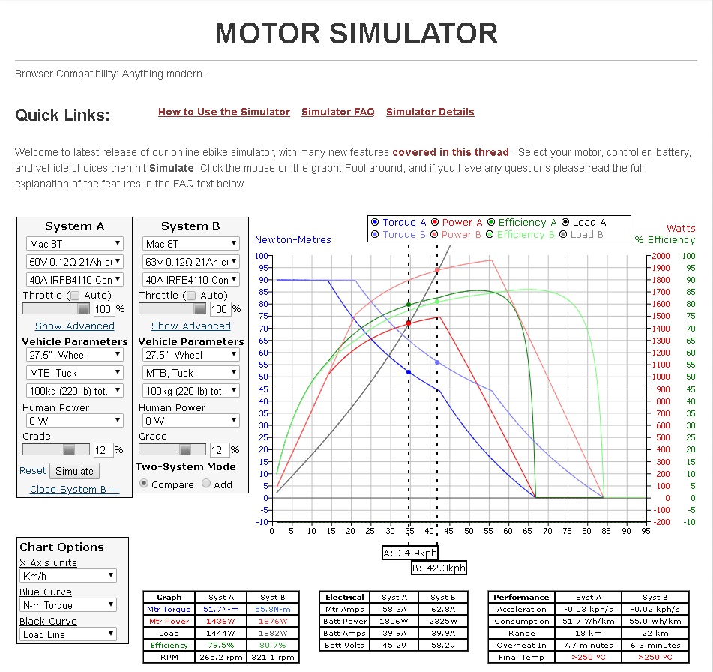Click Syst B Mtr Power value 1876W
713x672 pixels.
(x=273, y=622)
